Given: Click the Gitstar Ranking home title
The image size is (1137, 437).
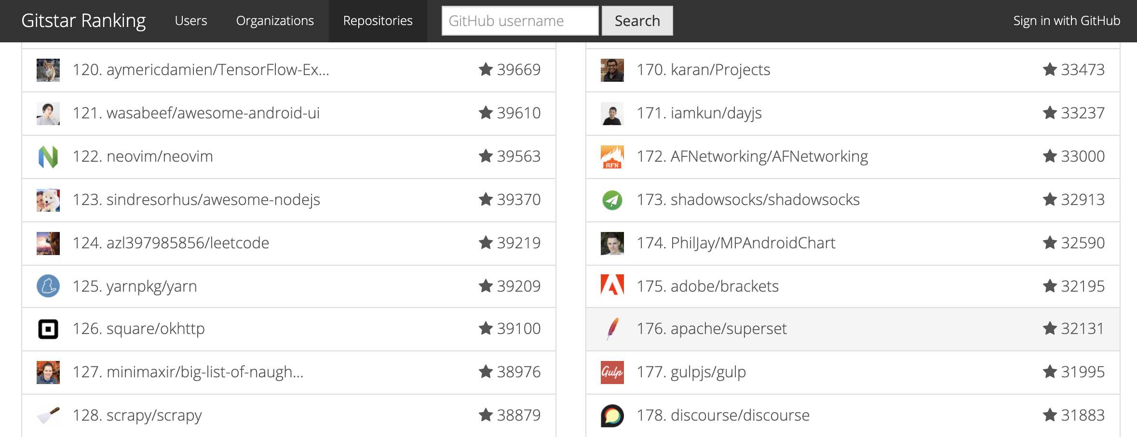Looking at the screenshot, I should tap(83, 21).
